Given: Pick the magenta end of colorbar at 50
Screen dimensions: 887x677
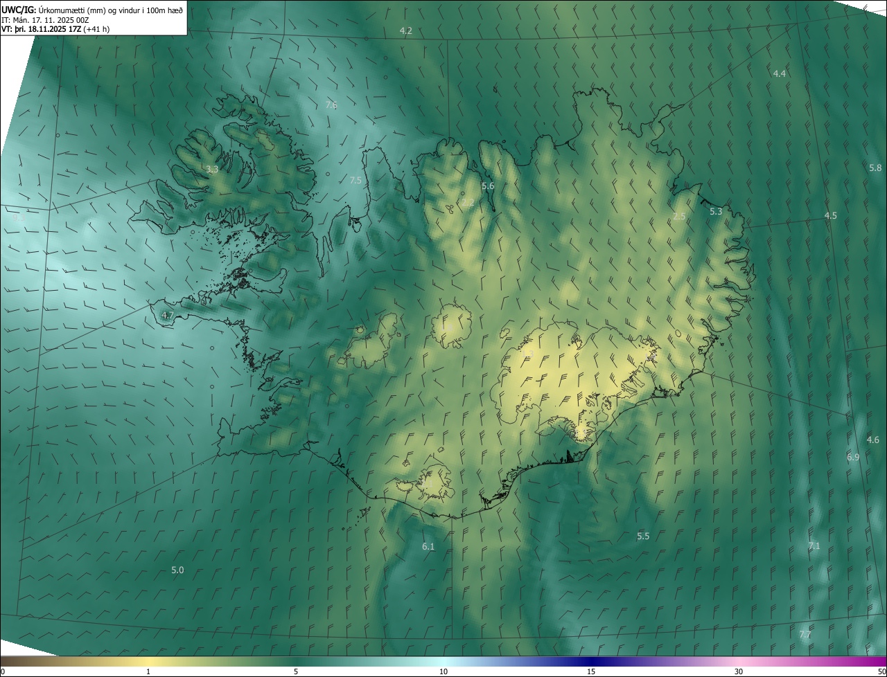Looking at the screenshot, I should (x=881, y=672).
